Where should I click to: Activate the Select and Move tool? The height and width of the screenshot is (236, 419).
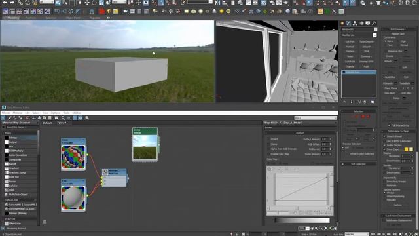(87, 3)
